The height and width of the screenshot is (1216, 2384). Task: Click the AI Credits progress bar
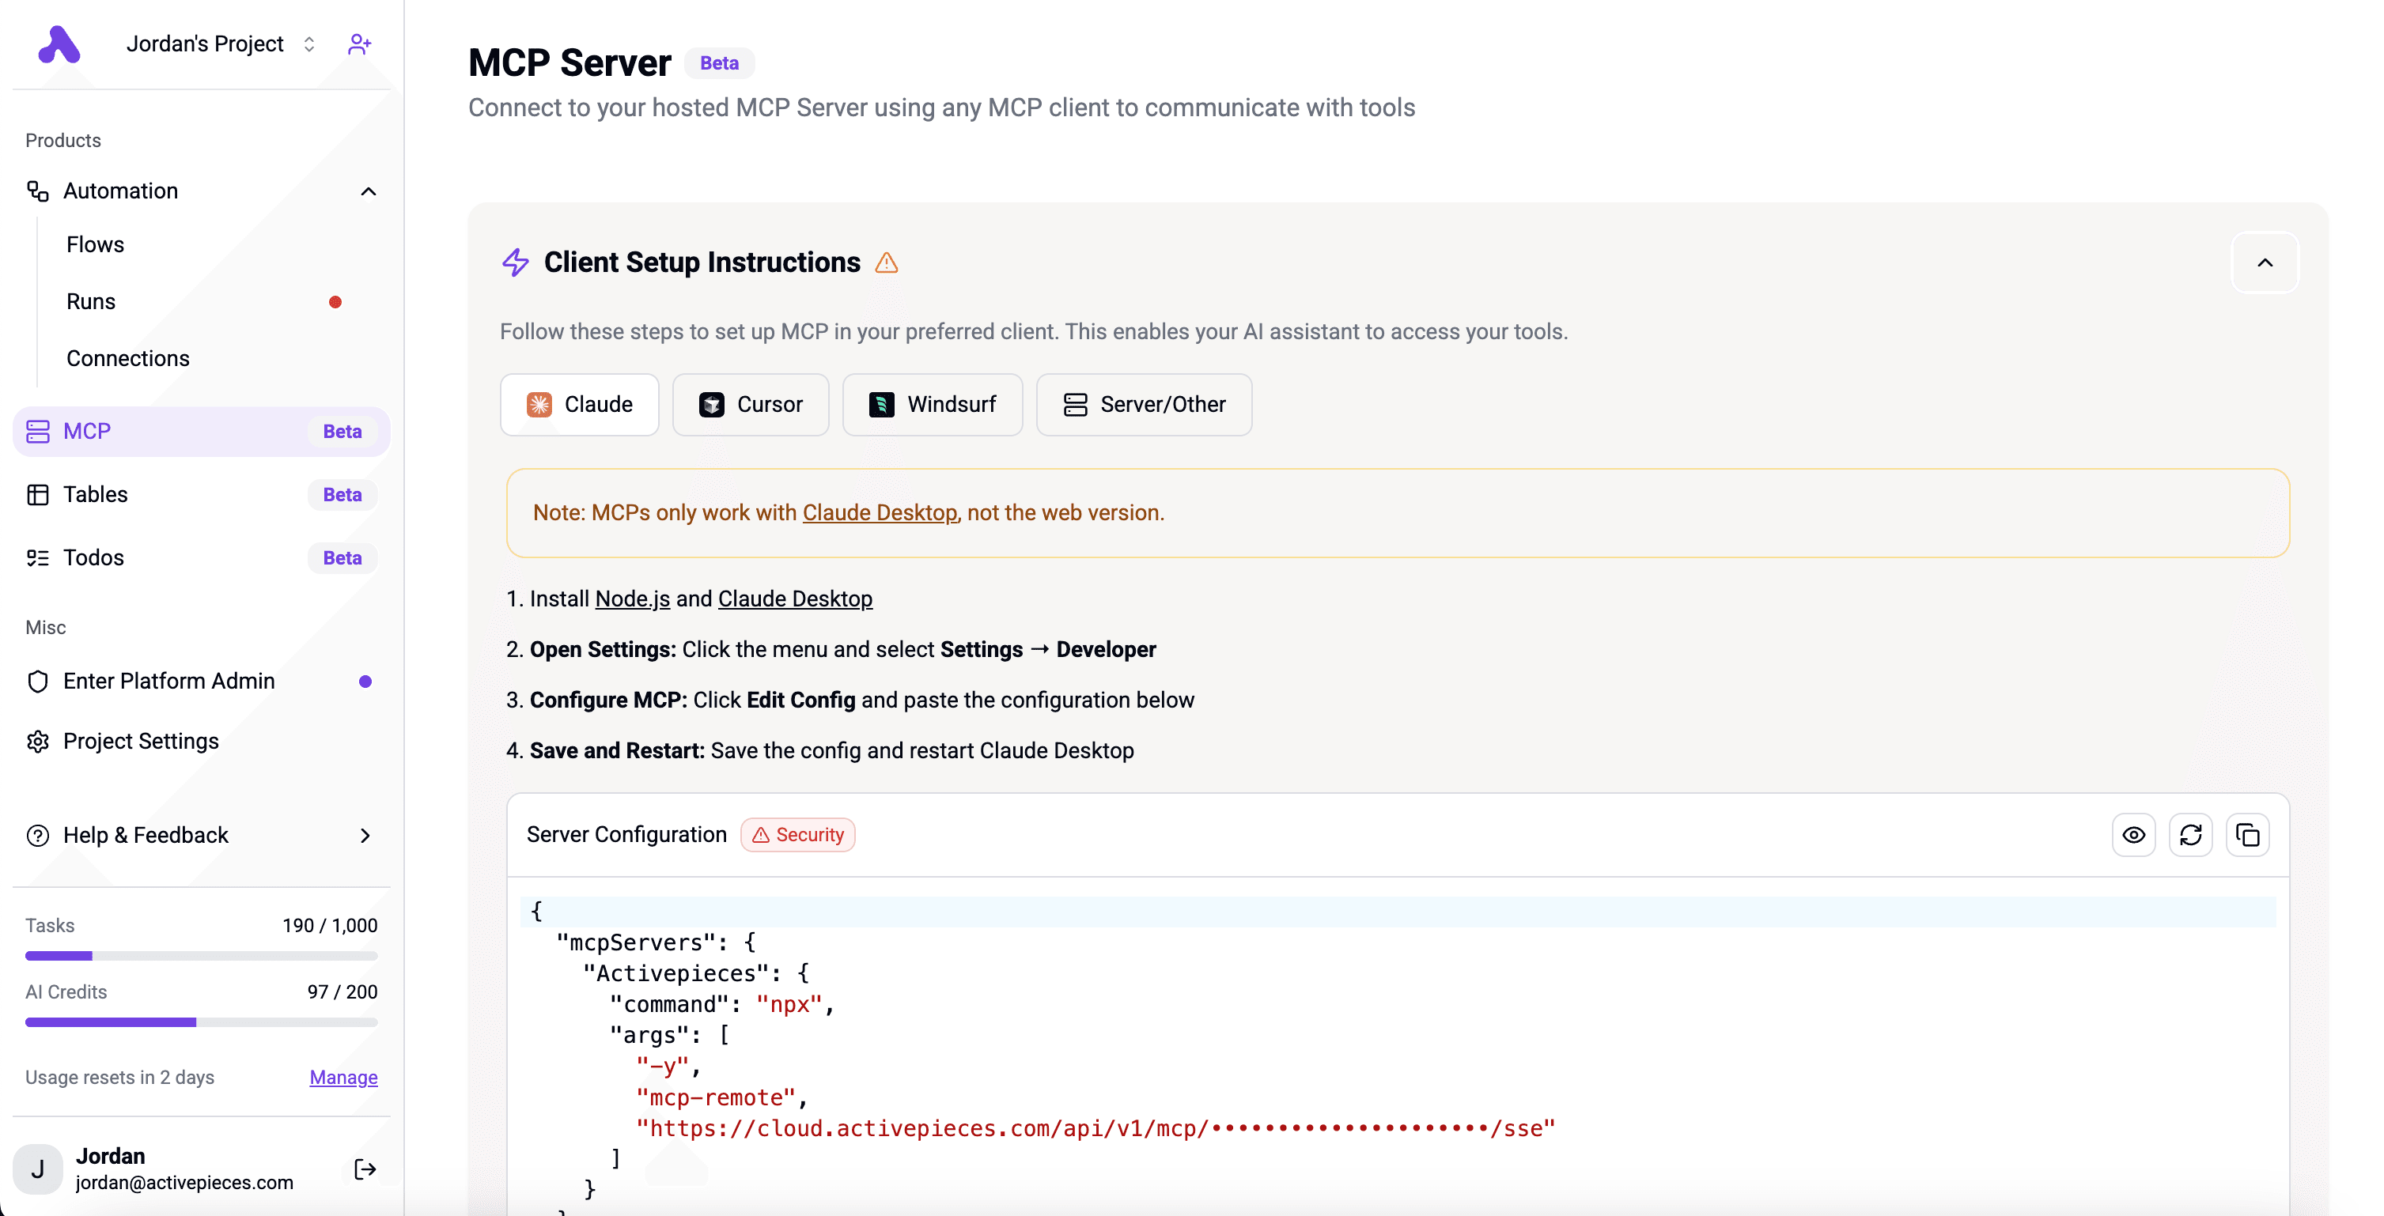point(202,1022)
